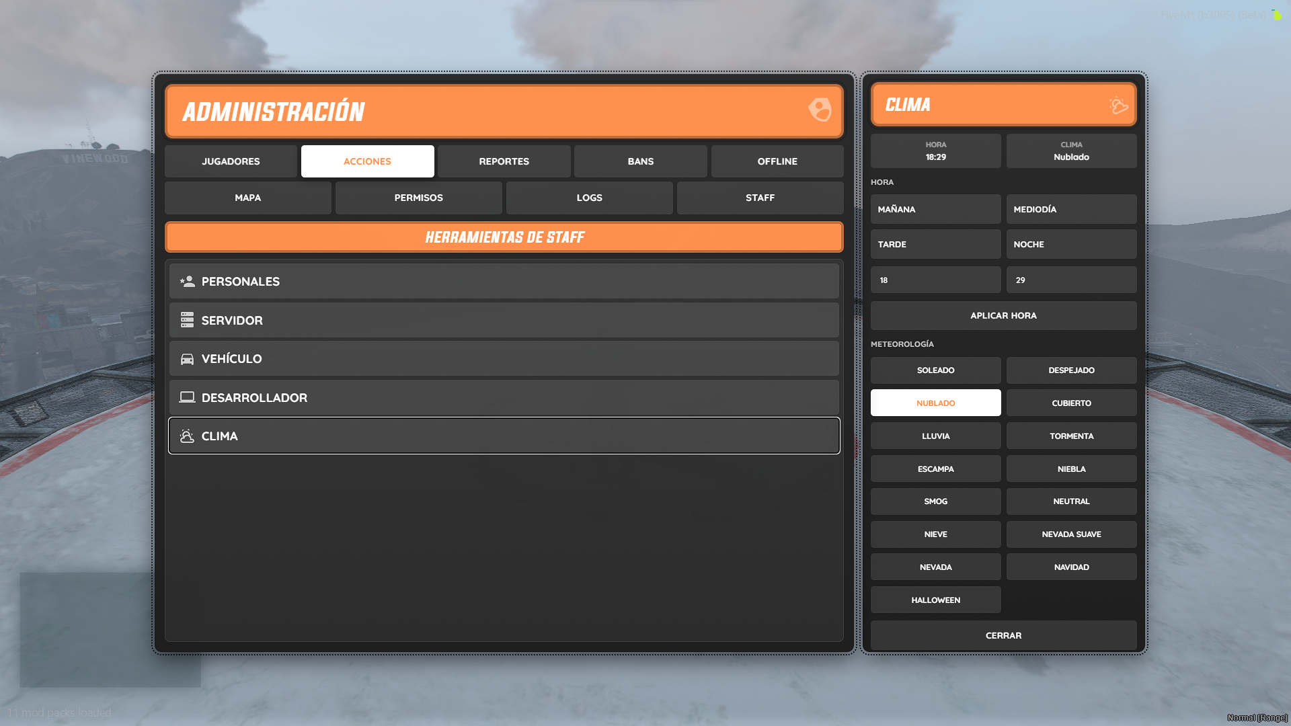Image resolution: width=1291 pixels, height=726 pixels.
Task: Open the Reportes tab
Action: point(504,161)
